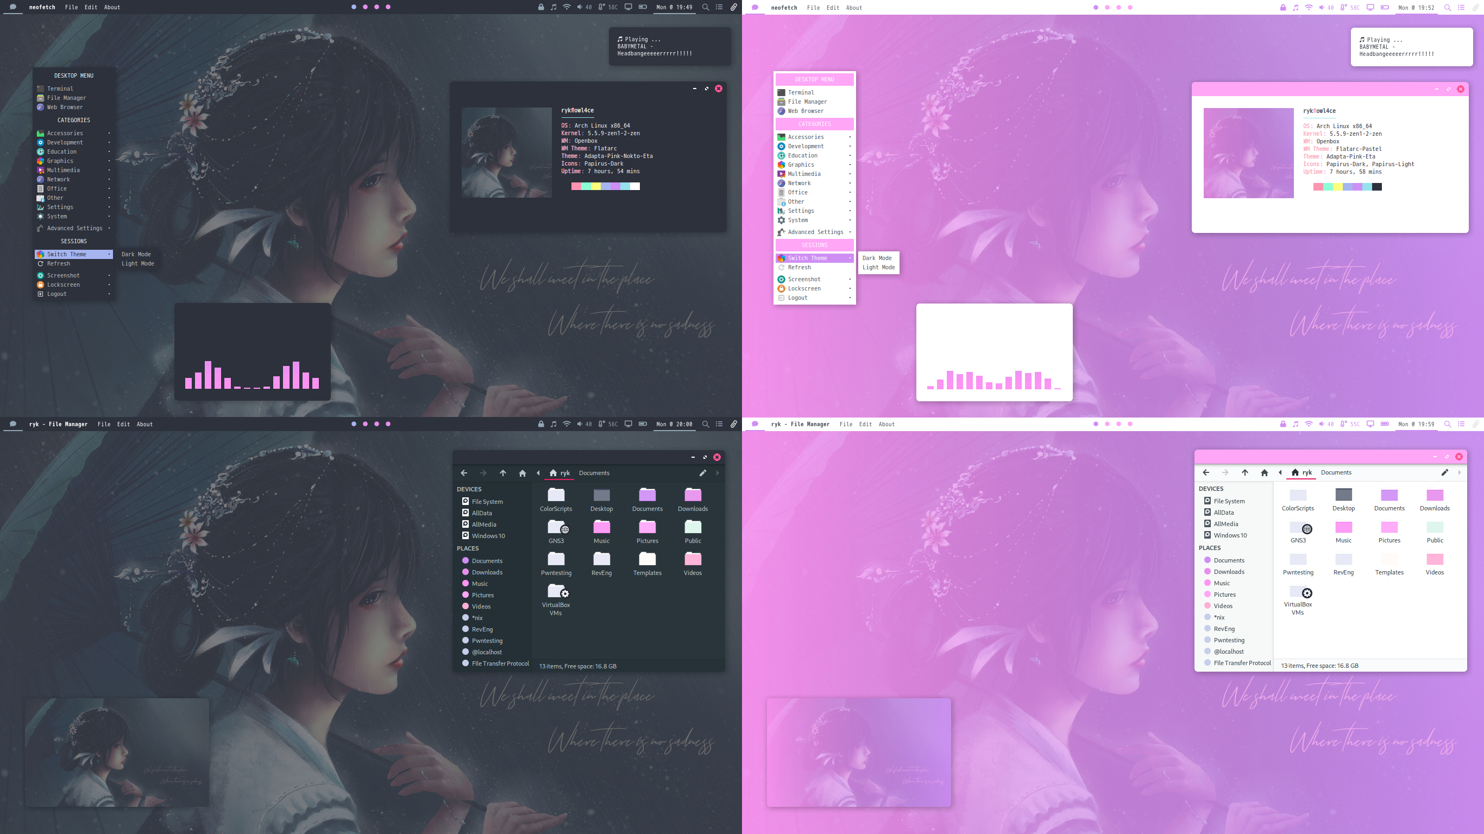Screen dimensions: 1484x834
Task: Open About menu in light File Manager top bar
Action: coord(886,424)
